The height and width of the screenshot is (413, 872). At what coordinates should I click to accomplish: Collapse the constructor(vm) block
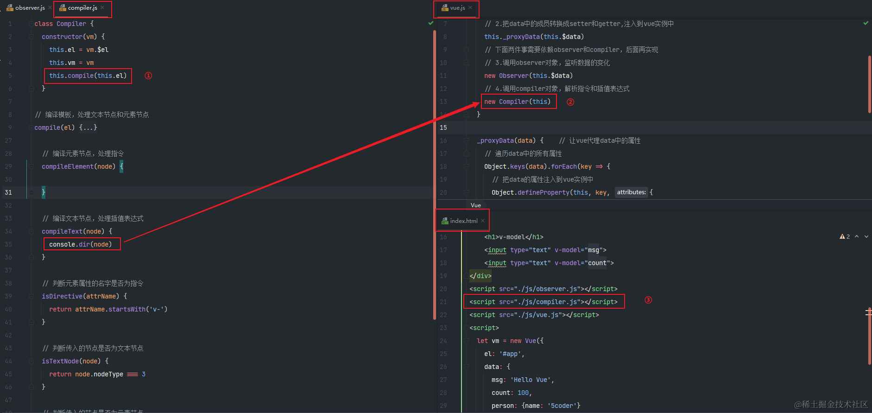pyautogui.click(x=31, y=37)
